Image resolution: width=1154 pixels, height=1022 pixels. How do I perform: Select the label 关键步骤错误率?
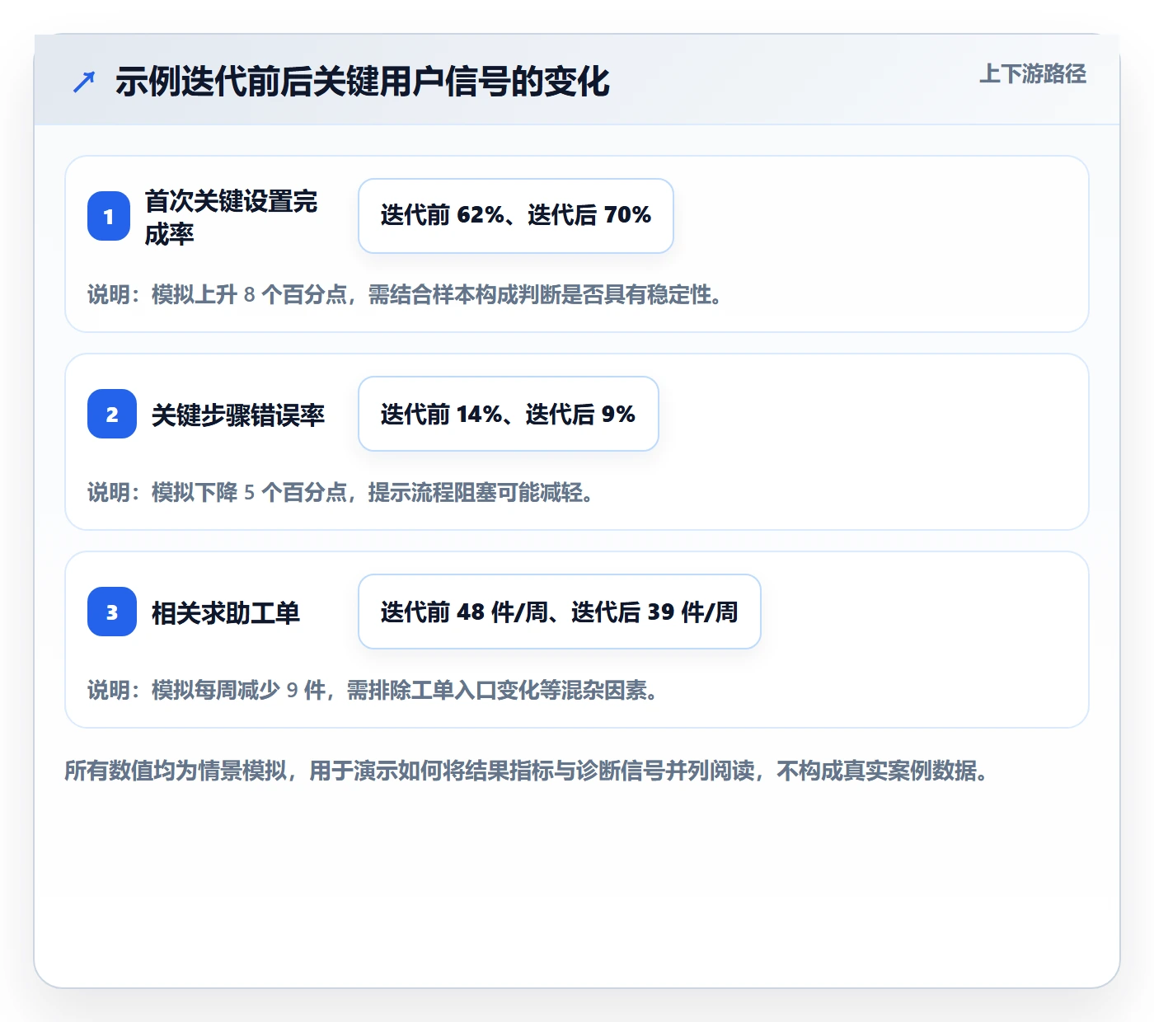tap(238, 415)
